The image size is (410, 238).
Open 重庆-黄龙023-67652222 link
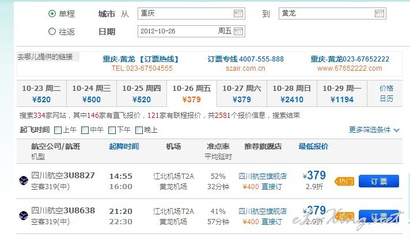pyautogui.click(x=350, y=59)
